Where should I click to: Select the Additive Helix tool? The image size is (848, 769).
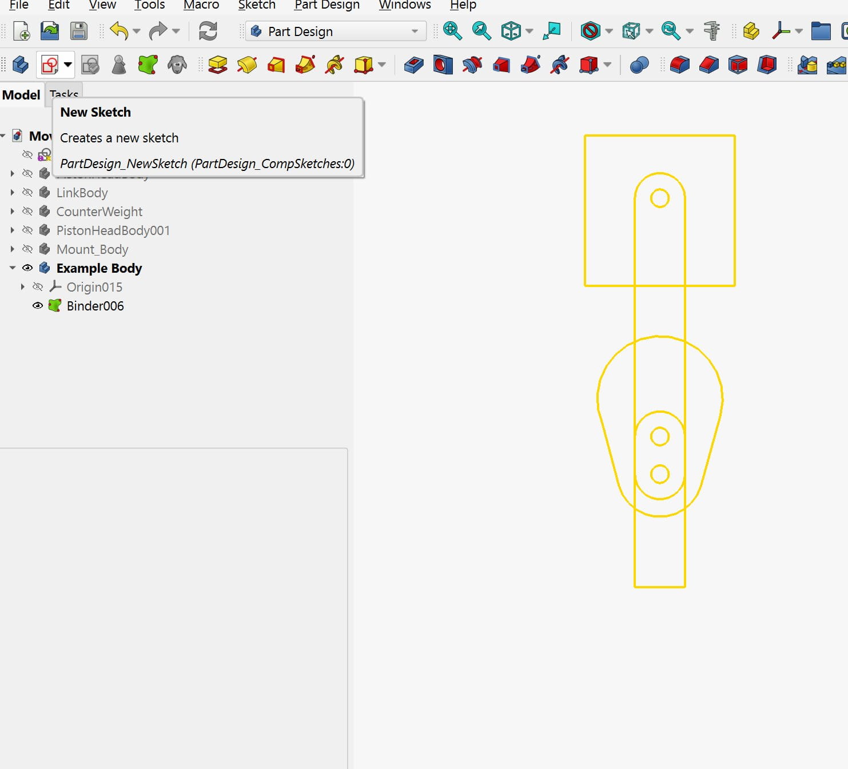click(335, 65)
